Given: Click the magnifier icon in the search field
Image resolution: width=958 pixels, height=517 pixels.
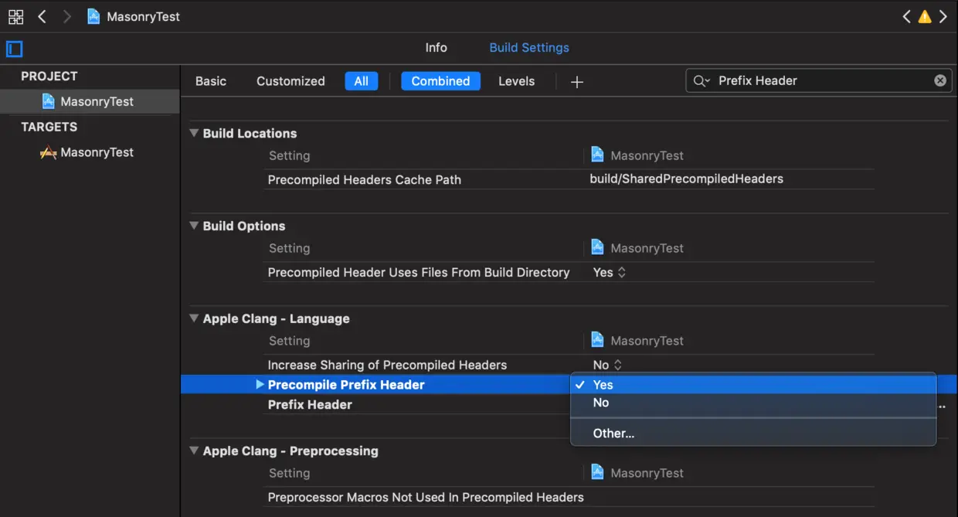Looking at the screenshot, I should pyautogui.click(x=701, y=80).
